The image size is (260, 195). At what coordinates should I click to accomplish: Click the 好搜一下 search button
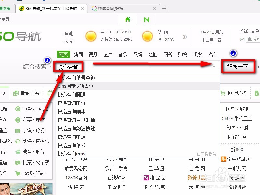(x=238, y=67)
